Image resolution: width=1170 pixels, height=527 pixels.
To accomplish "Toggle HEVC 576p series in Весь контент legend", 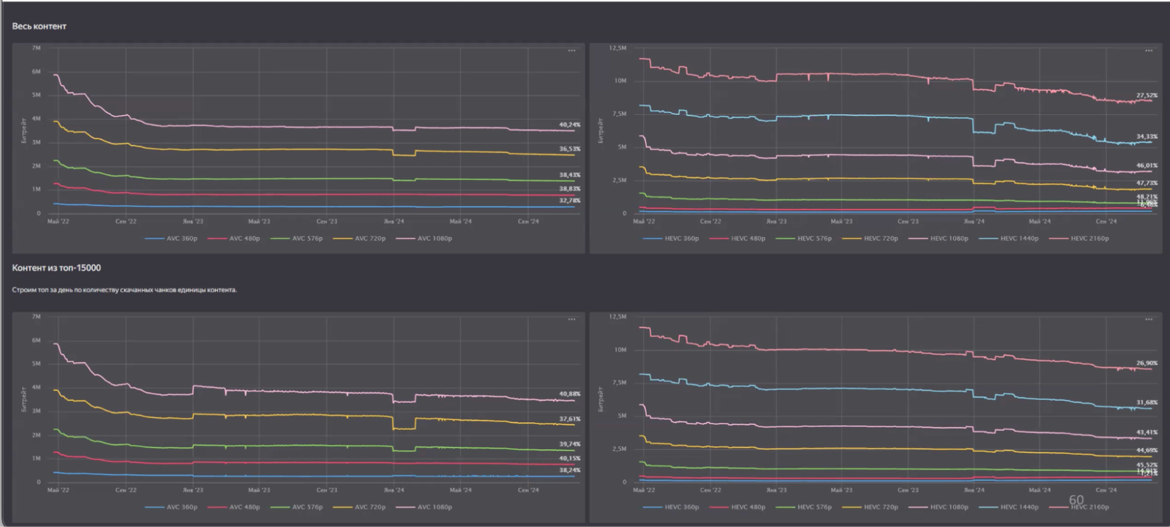I will [804, 238].
